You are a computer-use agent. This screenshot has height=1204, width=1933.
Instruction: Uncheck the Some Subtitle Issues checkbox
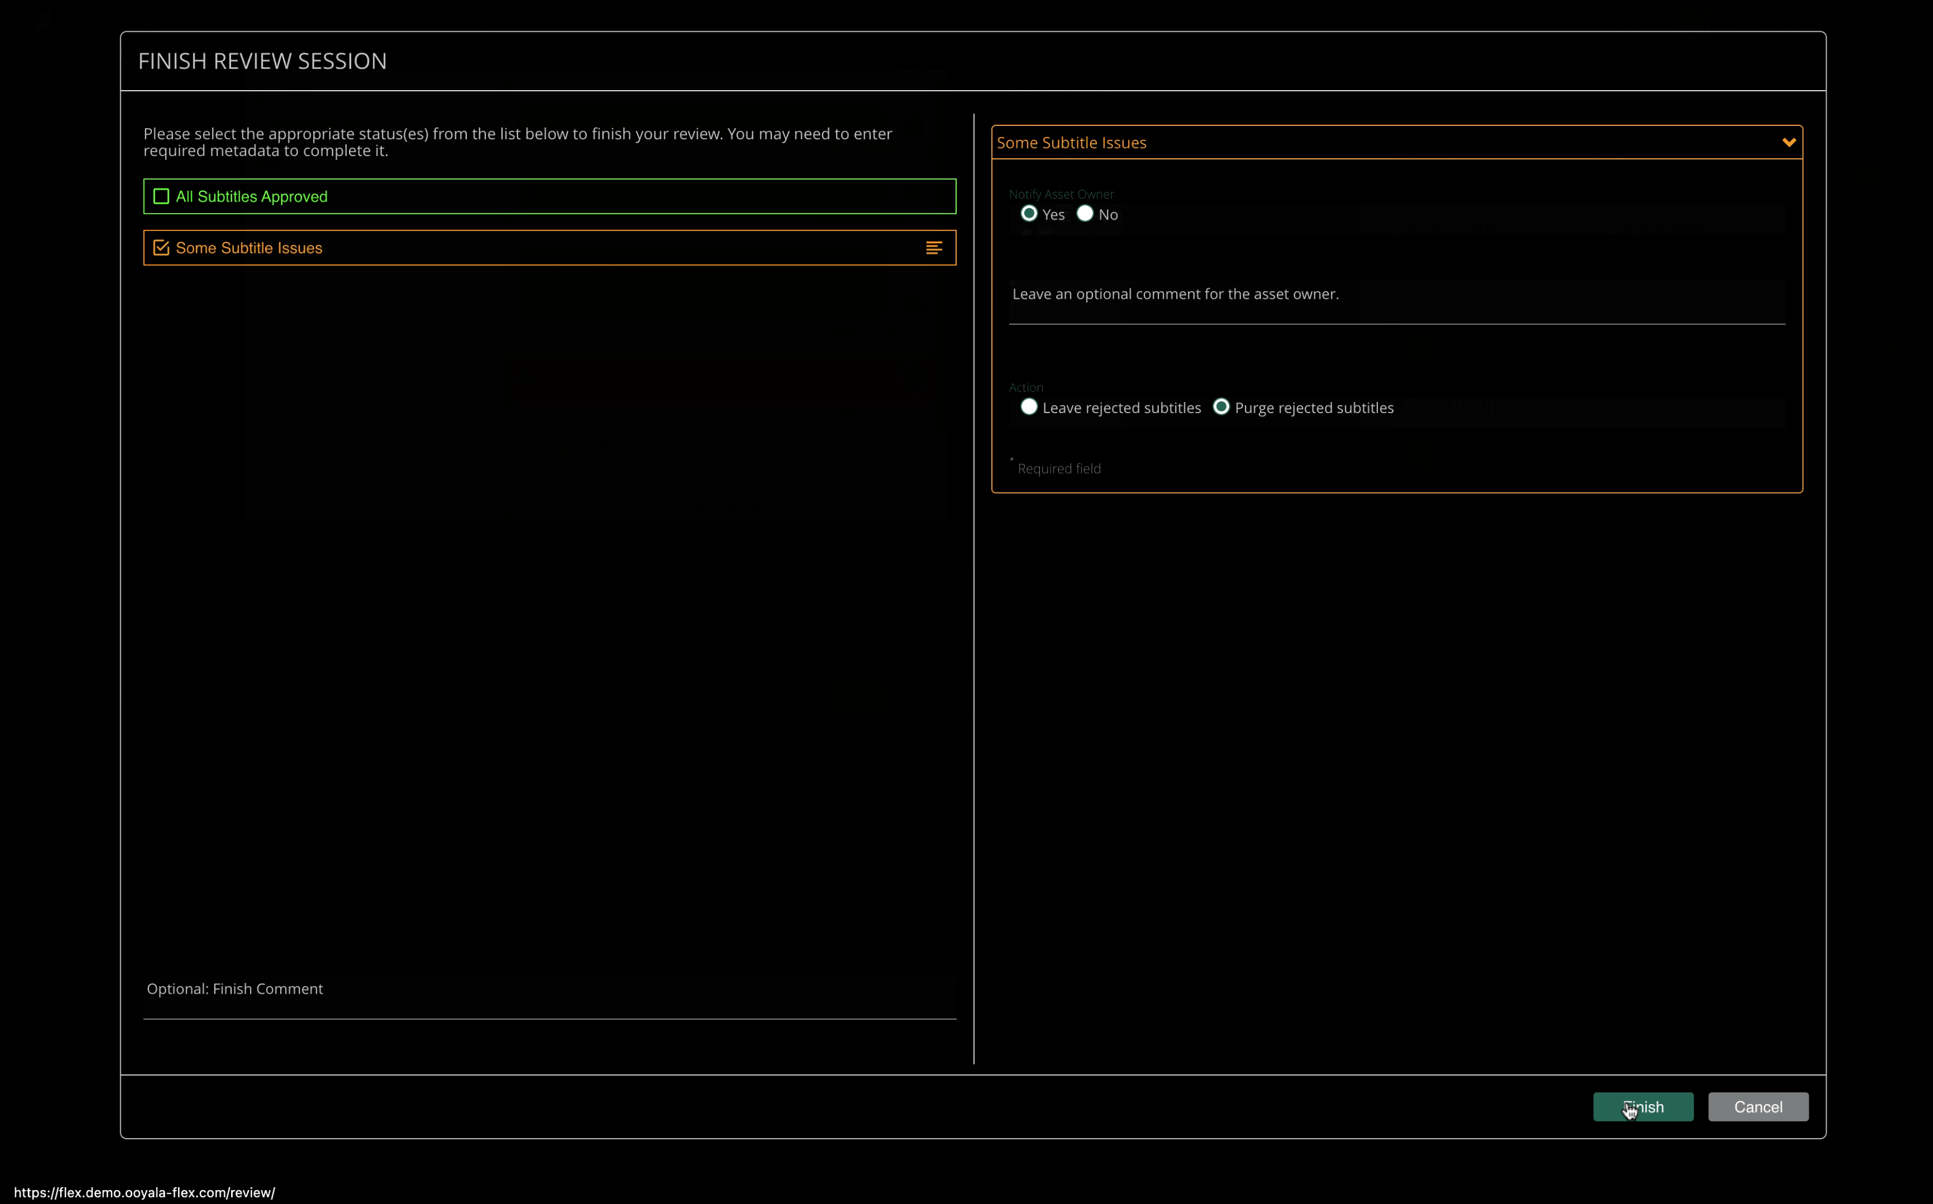click(x=162, y=248)
